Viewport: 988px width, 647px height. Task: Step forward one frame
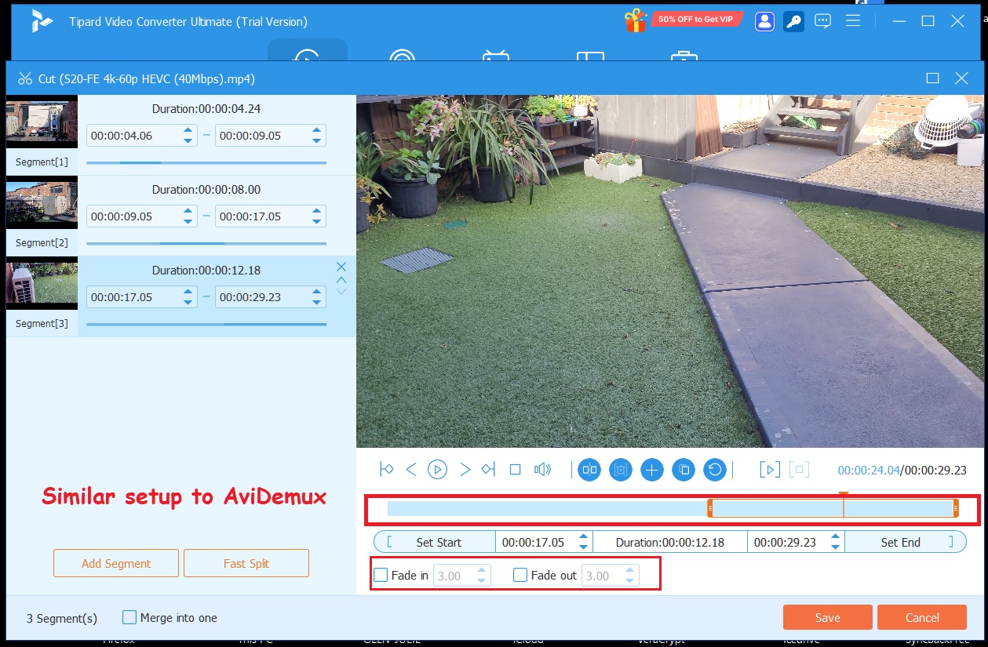pos(465,470)
